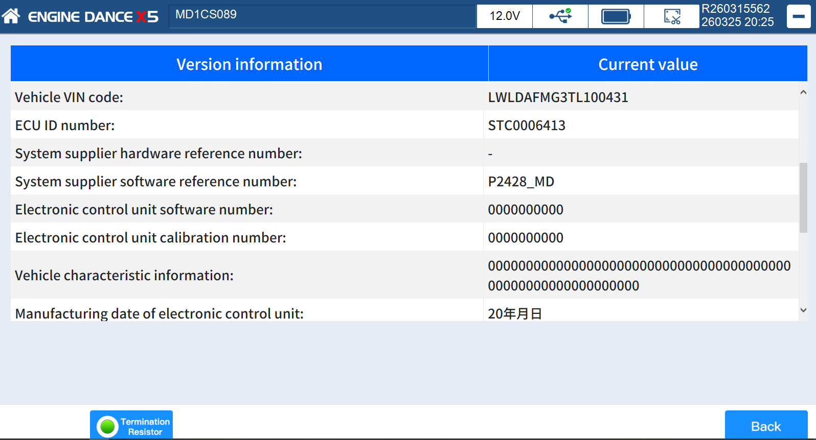816x440 pixels.
Task: Select the software reference value P2428_MD
Action: click(521, 182)
